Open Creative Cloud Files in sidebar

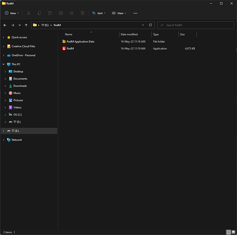coord(24,46)
